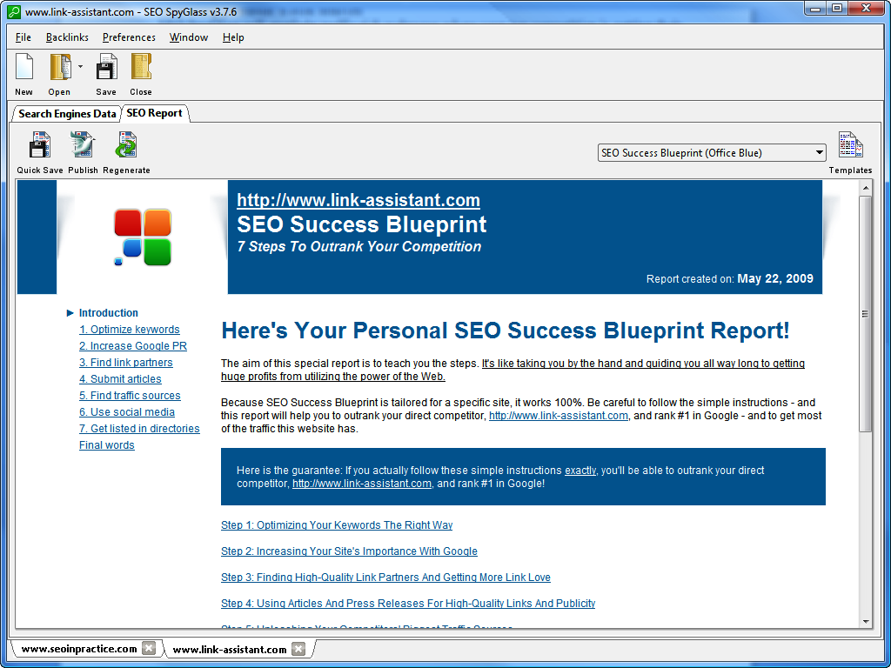The image size is (891, 668).
Task: Jump to '4. Submit articles' section
Action: [120, 379]
